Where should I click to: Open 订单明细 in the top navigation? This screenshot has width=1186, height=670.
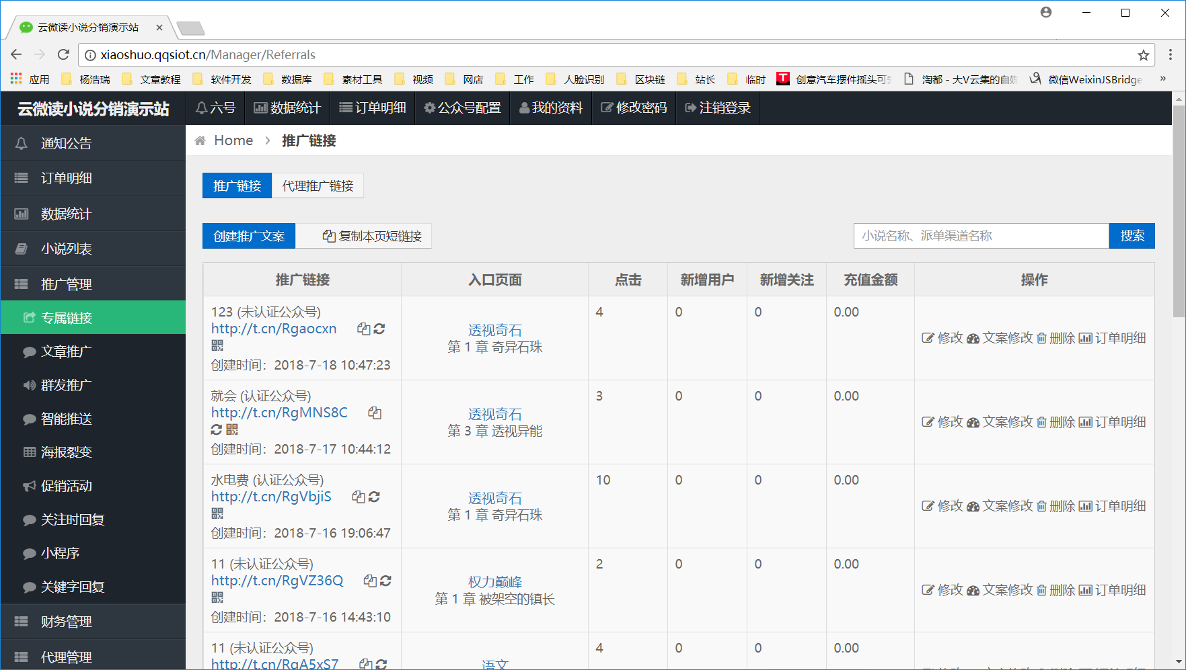373,108
